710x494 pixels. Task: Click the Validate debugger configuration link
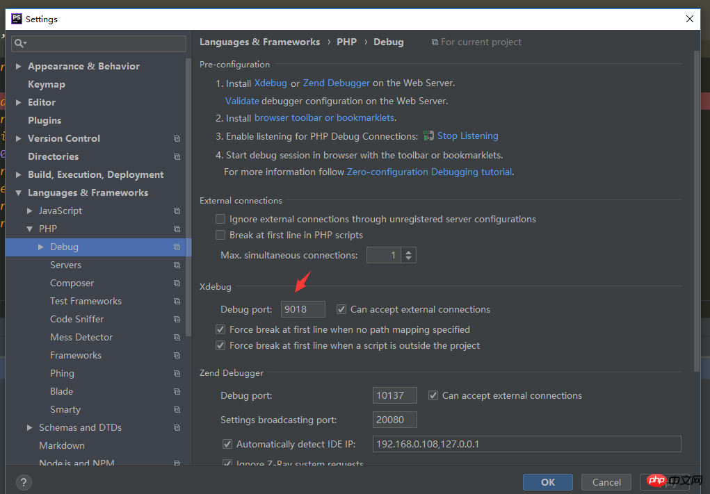[x=242, y=101]
